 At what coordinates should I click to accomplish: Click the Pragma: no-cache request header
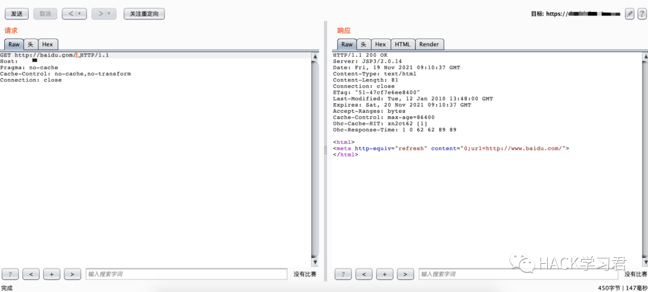pos(29,67)
